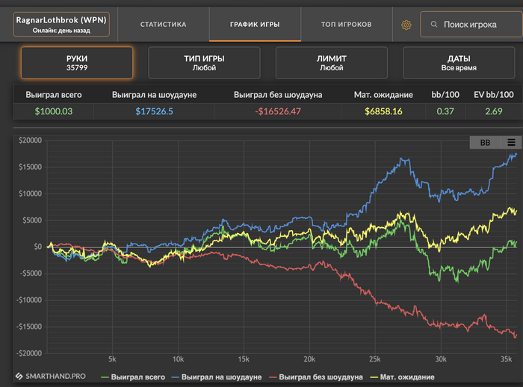Switch to the СТАТИСТИКА tab

pos(163,25)
